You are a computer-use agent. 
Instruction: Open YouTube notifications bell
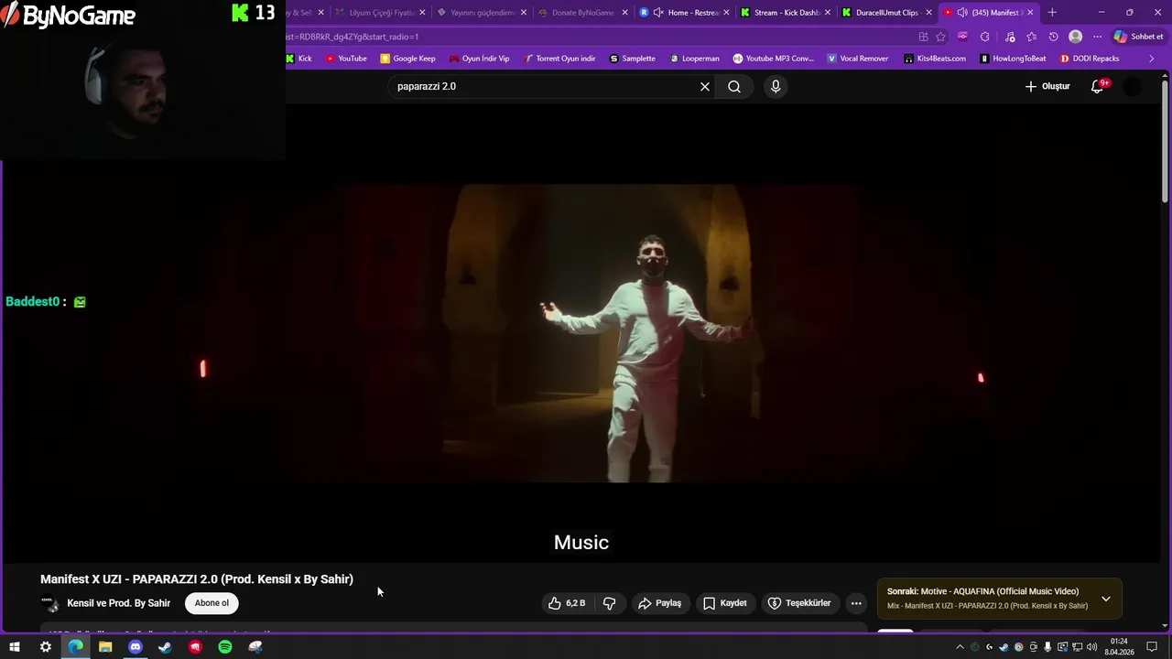tap(1098, 86)
